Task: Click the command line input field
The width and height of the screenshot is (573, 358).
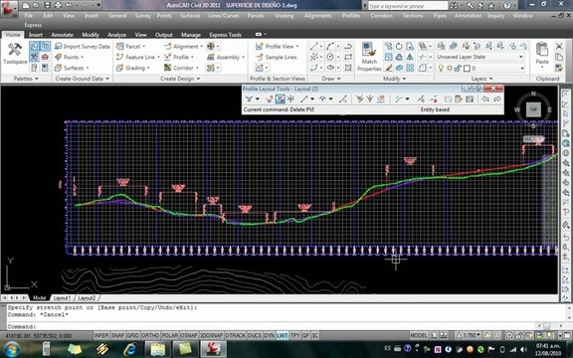Action: coord(271,326)
